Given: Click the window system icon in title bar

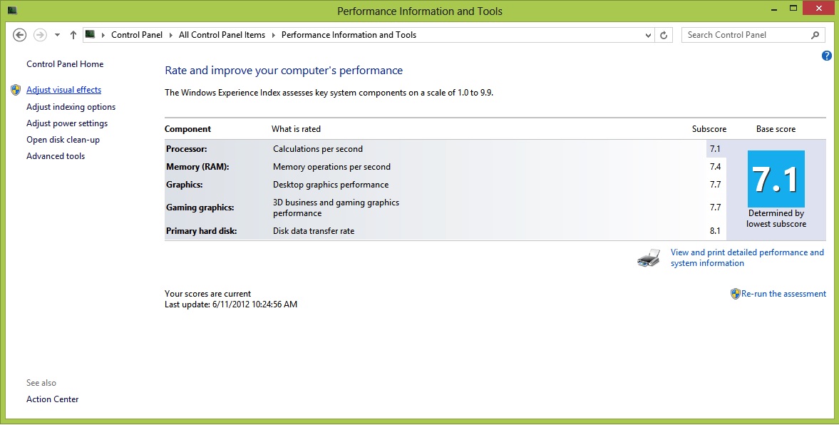Looking at the screenshot, I should click(12, 10).
